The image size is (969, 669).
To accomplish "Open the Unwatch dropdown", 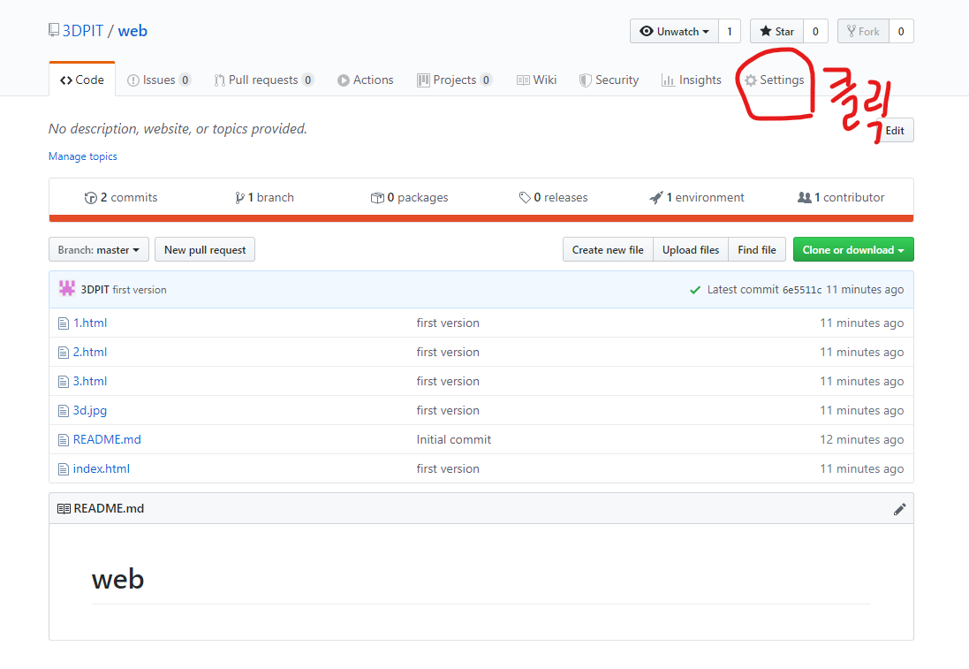I will tap(674, 31).
